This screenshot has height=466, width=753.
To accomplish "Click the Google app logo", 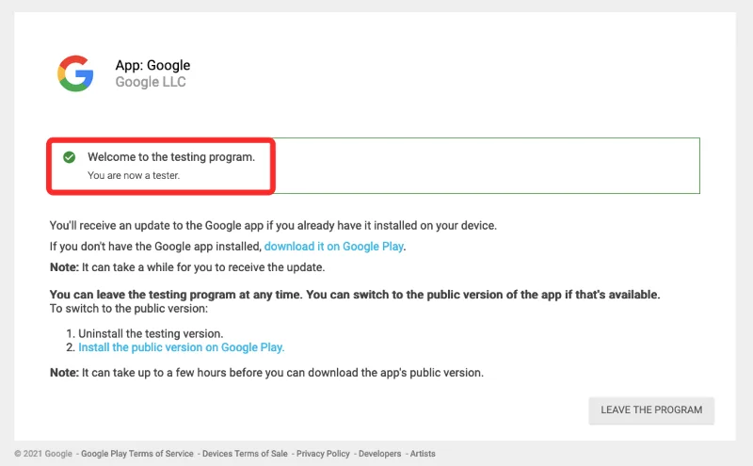I will coord(75,73).
